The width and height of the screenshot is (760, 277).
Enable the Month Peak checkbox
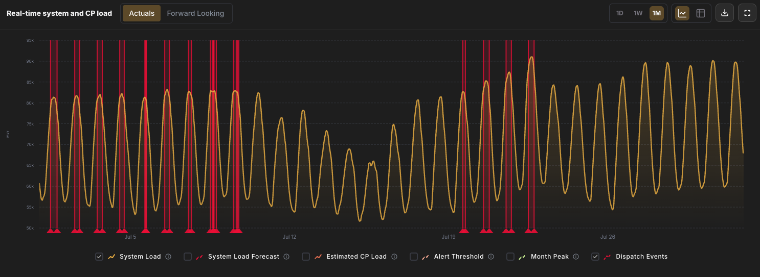[x=510, y=257]
